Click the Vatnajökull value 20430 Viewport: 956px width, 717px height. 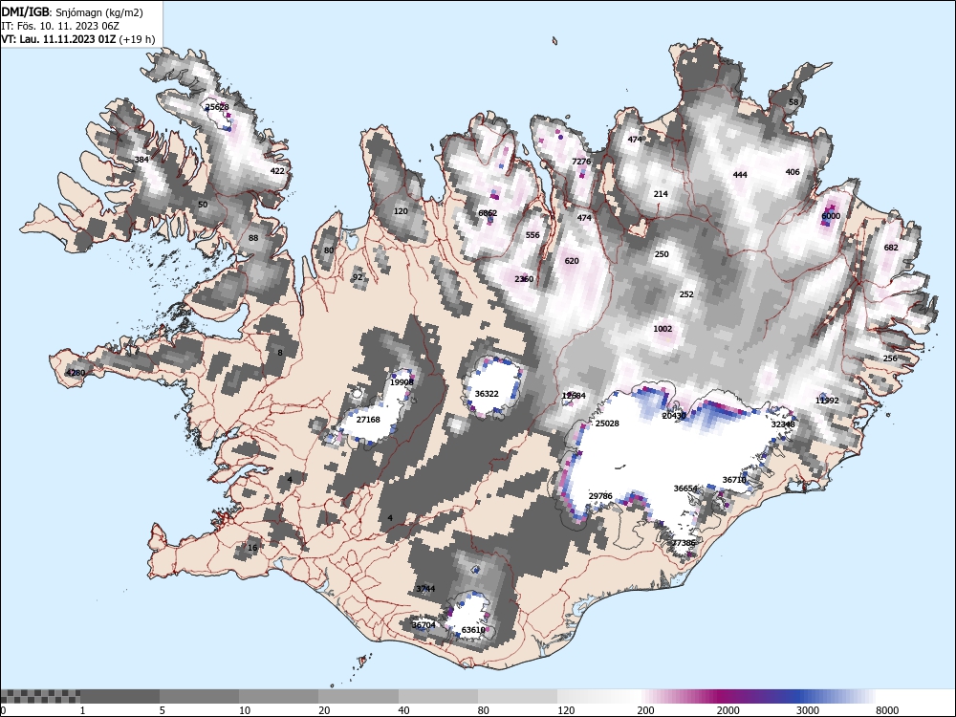pyautogui.click(x=674, y=416)
